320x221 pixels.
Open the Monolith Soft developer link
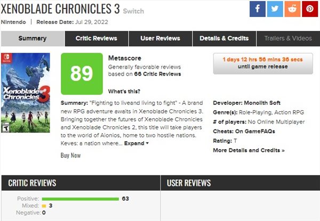pyautogui.click(x=262, y=103)
